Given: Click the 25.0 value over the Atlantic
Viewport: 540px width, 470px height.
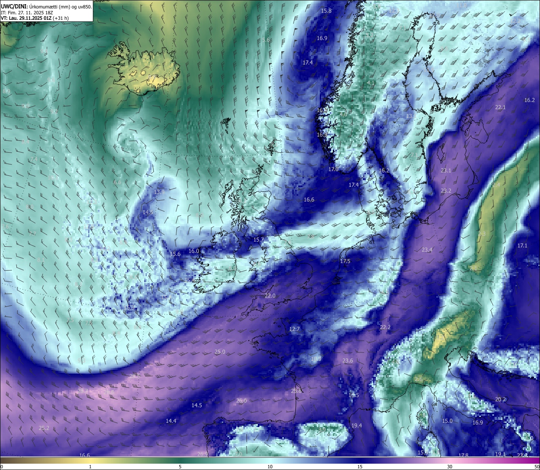Looking at the screenshot, I should pyautogui.click(x=220, y=352).
